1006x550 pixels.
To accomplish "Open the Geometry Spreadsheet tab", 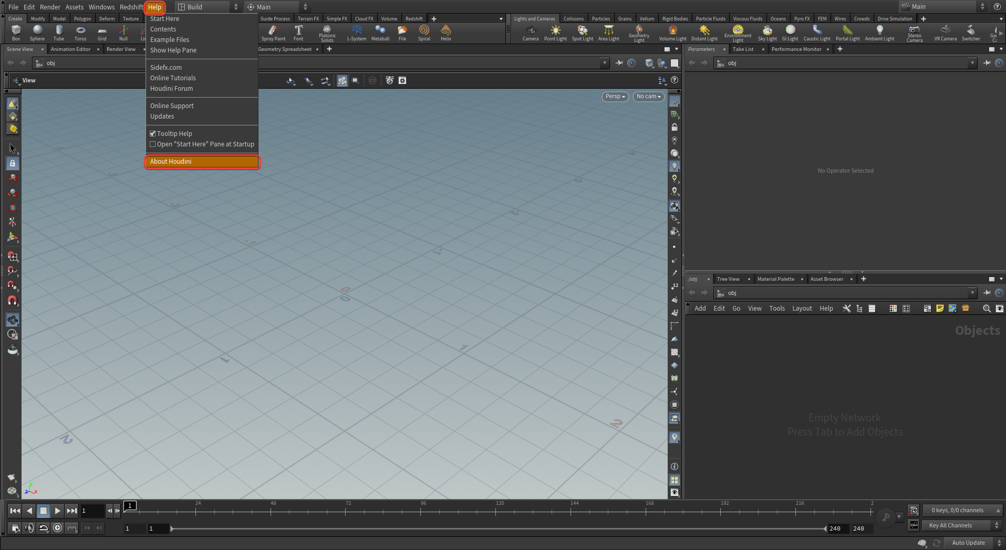I will [x=285, y=49].
